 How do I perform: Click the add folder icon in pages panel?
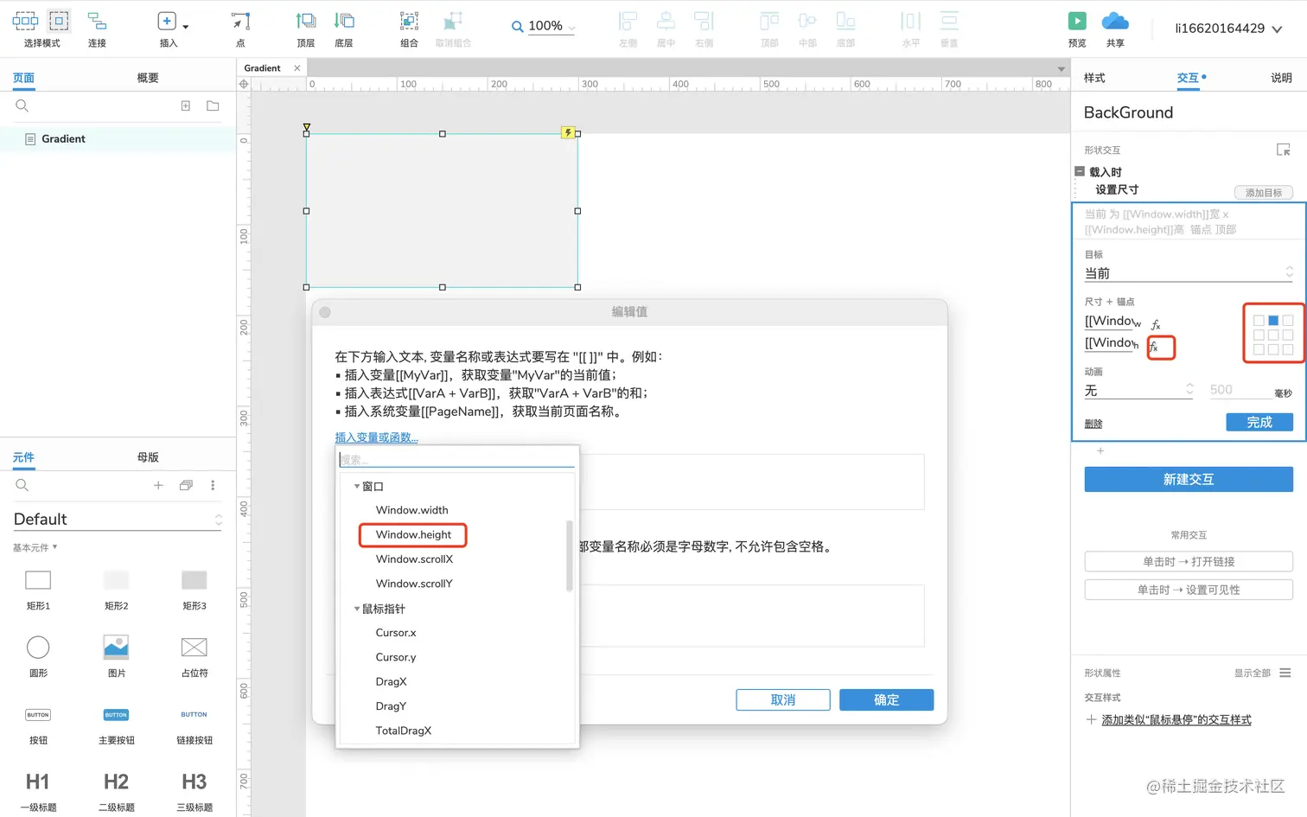213,105
